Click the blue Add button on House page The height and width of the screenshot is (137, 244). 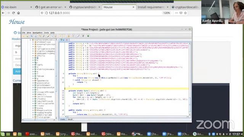pyautogui.click(x=17, y=72)
